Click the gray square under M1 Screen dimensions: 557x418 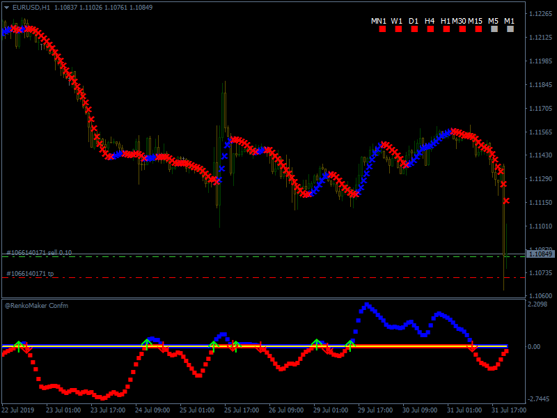click(510, 29)
